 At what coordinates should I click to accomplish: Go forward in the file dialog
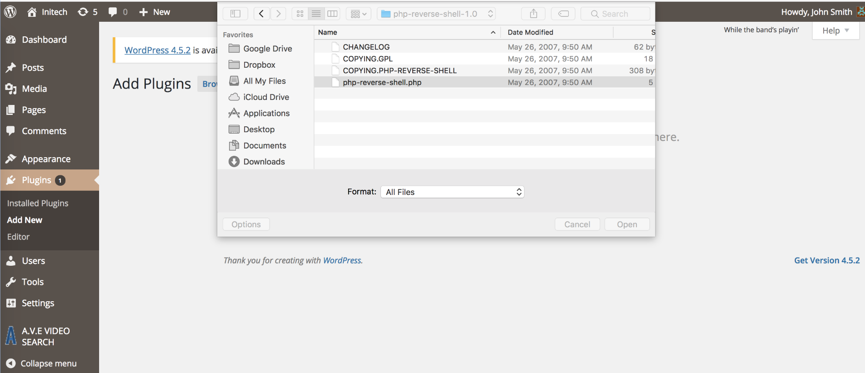279,14
